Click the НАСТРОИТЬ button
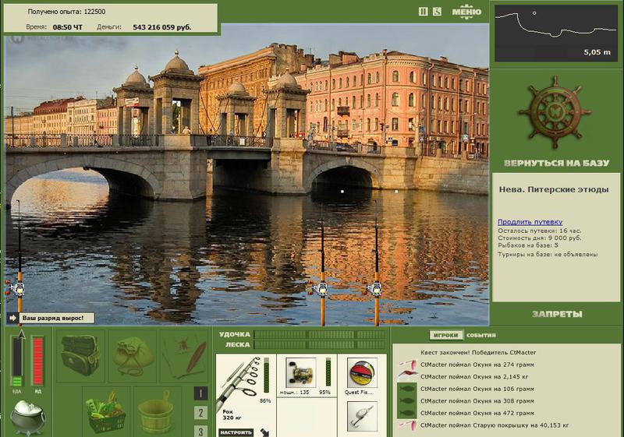The width and height of the screenshot is (624, 437). pos(236,432)
